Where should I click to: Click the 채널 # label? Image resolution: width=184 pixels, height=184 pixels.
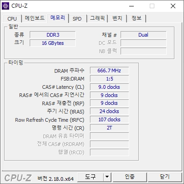[109, 35]
